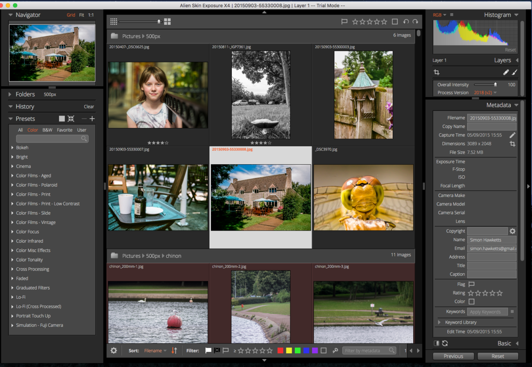Switch presets to the B&W tab
532x367 pixels.
pyautogui.click(x=47, y=130)
